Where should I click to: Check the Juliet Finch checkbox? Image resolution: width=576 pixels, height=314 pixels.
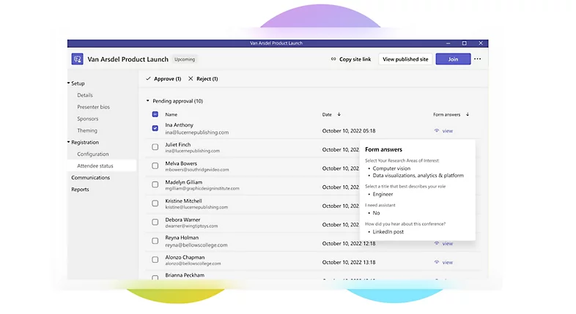[x=155, y=147]
